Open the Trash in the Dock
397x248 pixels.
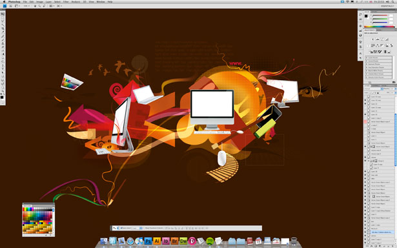click(294, 241)
